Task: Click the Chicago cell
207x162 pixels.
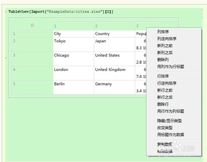Action: (73, 59)
